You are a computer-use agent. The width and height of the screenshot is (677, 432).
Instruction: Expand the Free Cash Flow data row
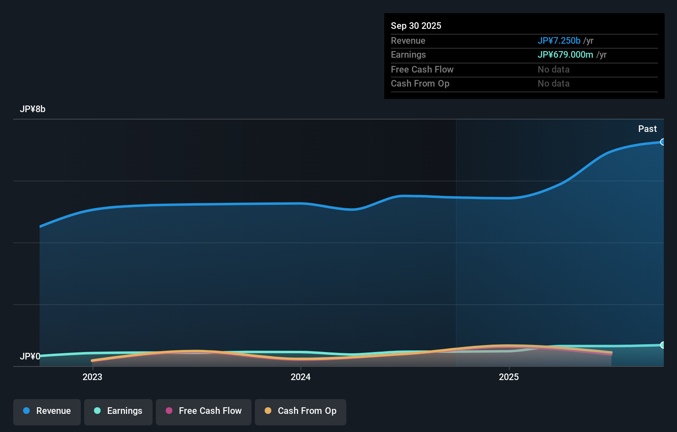[422, 69]
